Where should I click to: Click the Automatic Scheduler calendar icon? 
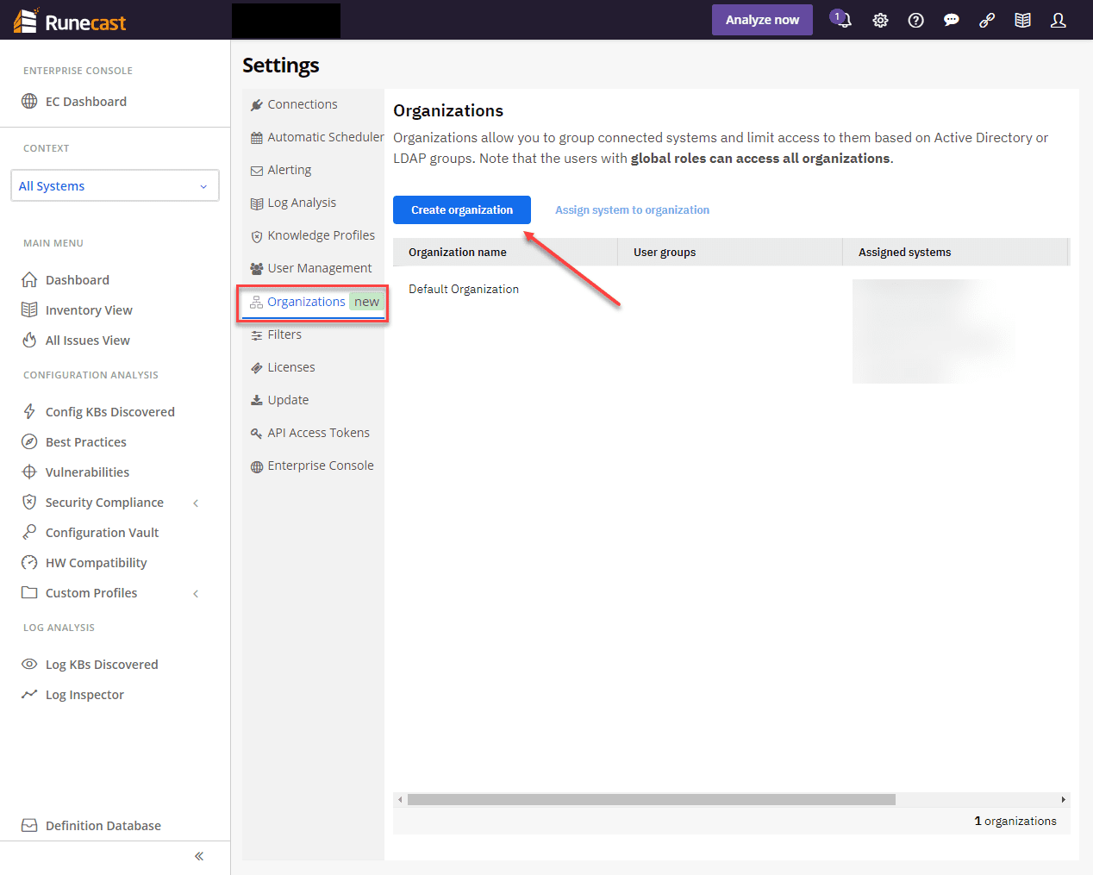[x=256, y=138]
